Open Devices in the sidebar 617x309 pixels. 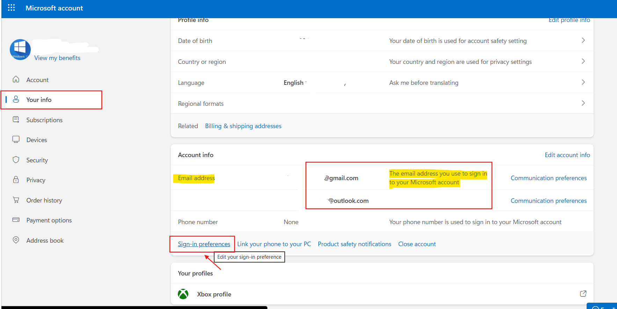[37, 140]
